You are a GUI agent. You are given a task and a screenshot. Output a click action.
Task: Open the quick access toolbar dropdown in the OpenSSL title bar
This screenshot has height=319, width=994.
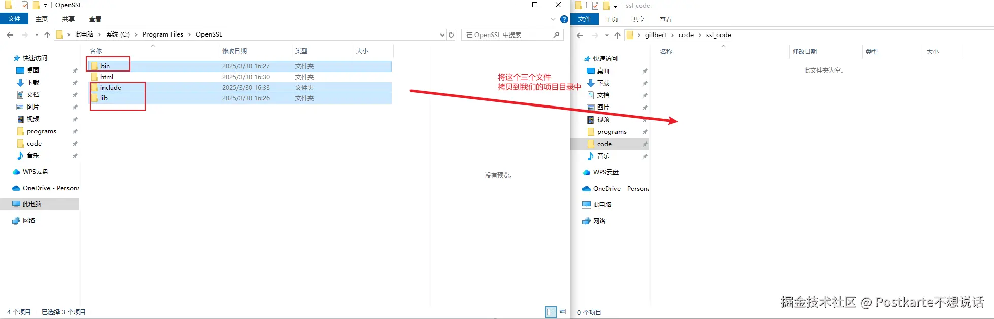click(45, 6)
